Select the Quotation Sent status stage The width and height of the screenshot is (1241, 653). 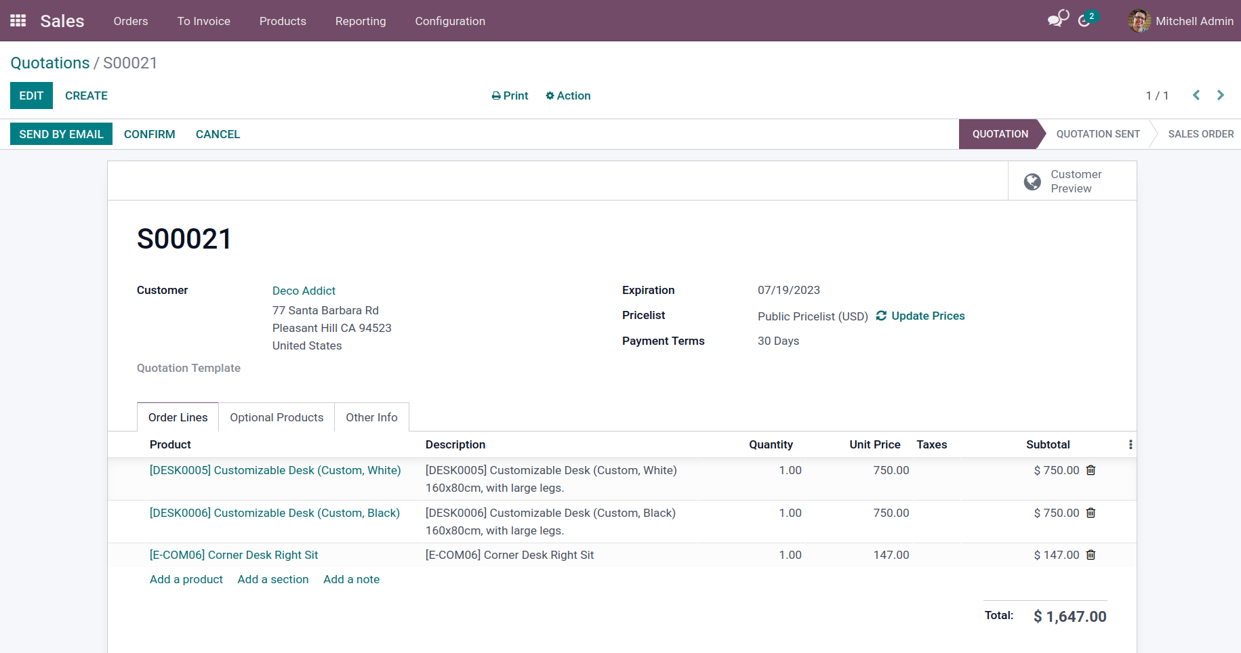pyautogui.click(x=1097, y=134)
